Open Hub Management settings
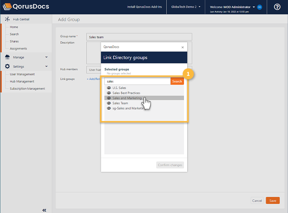The image size is (288, 213). tap(22, 82)
